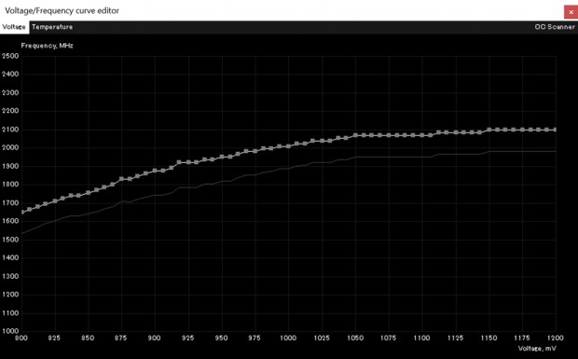
Task: Click the 1000 frequency axis label at the bottom
Action: 10,331
